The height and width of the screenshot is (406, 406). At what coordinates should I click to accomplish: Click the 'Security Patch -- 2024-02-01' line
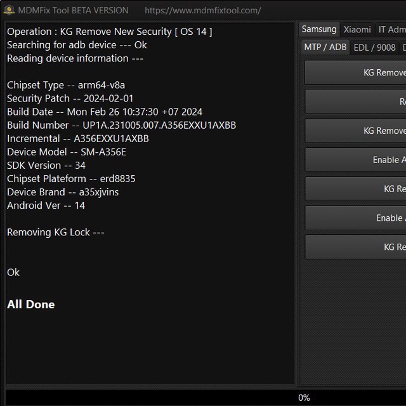click(70, 98)
